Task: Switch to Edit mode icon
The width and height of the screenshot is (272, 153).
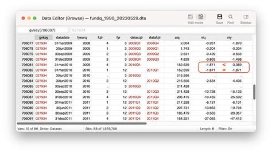Action: pos(191,17)
